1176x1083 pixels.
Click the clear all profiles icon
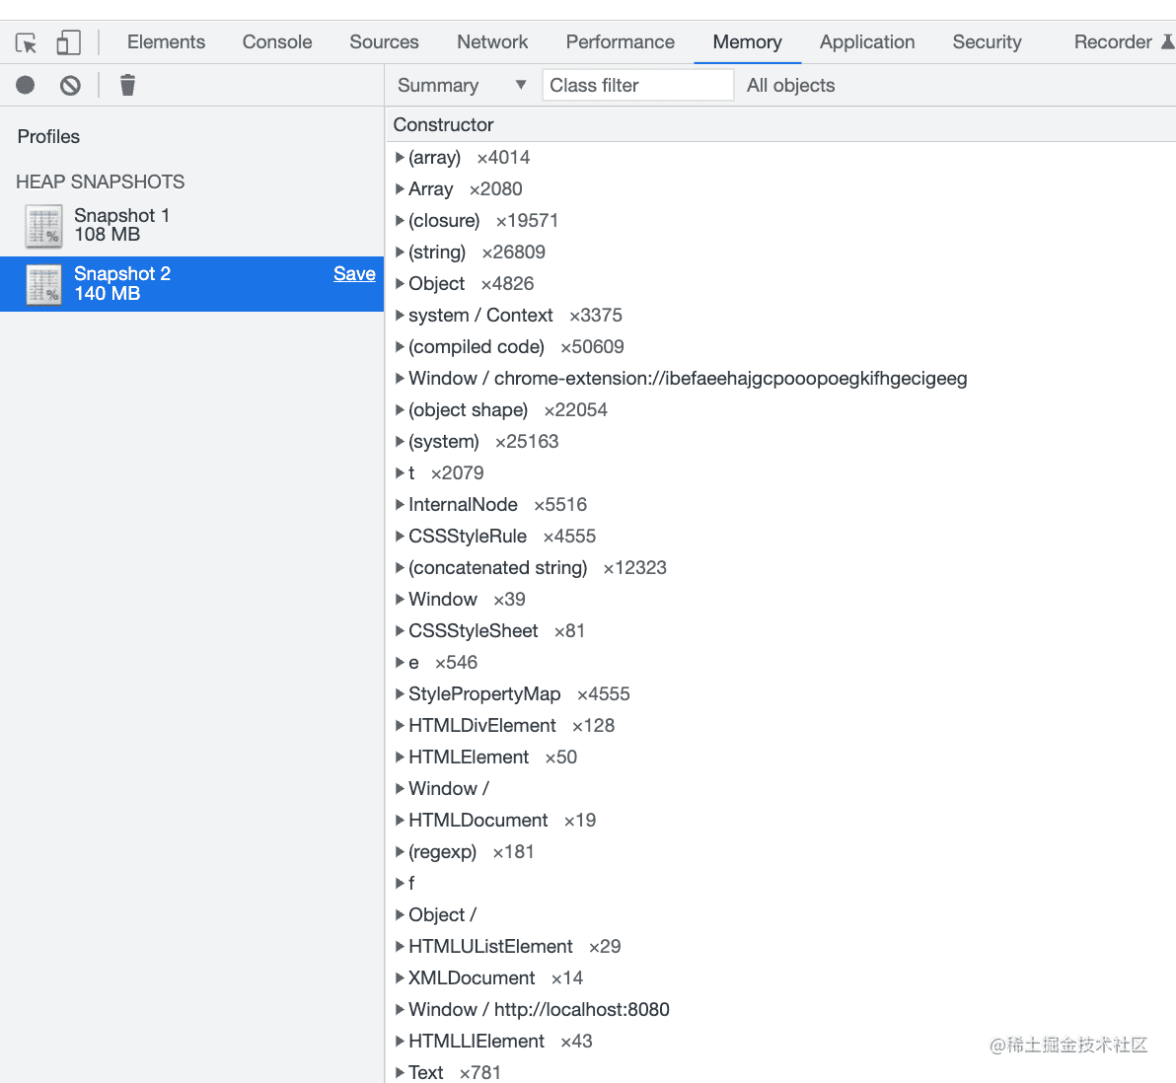(x=70, y=86)
